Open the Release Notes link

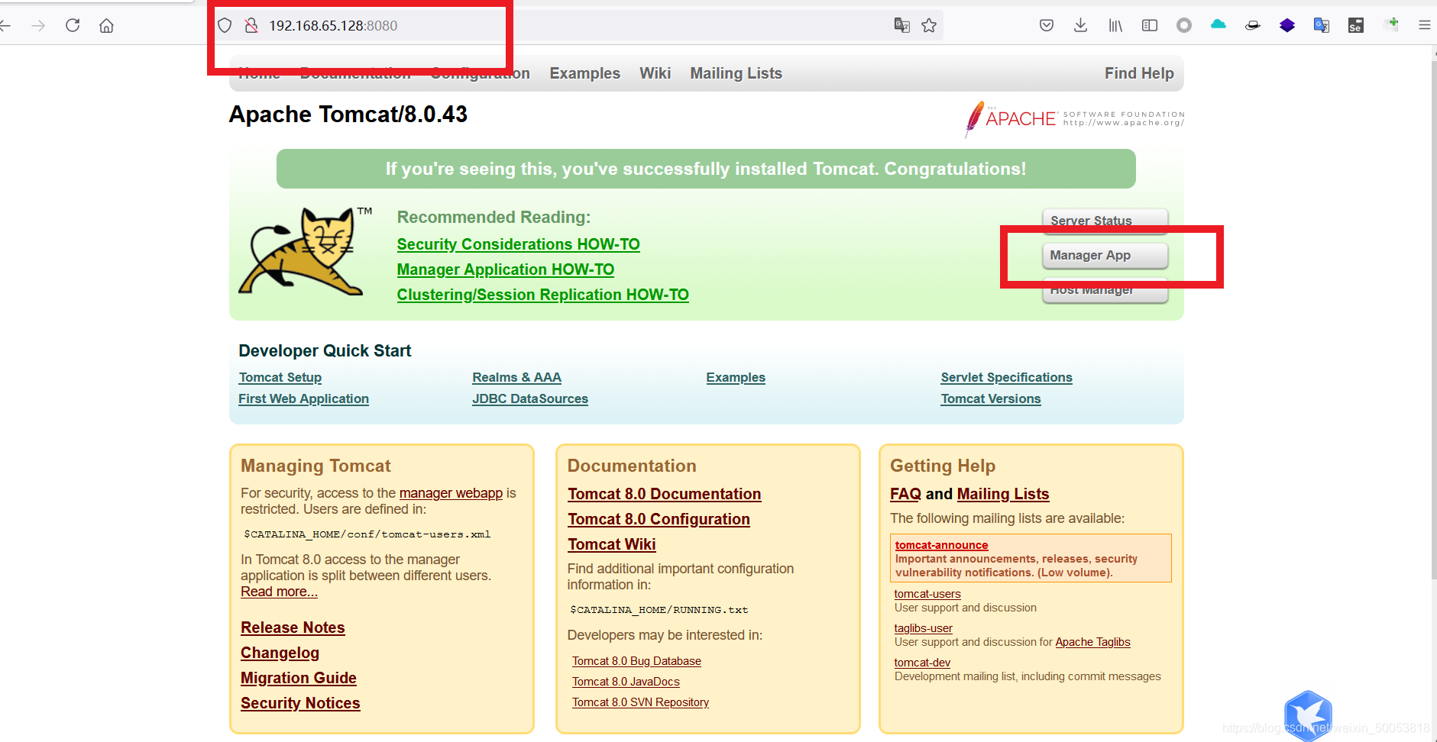tap(293, 627)
